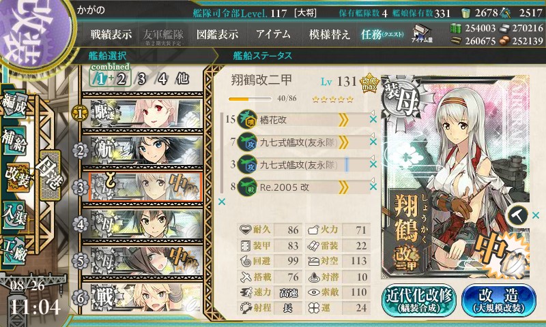The image size is (546, 327).
Task: Remove all equipment with the bottom-left X
Action: (222, 202)
